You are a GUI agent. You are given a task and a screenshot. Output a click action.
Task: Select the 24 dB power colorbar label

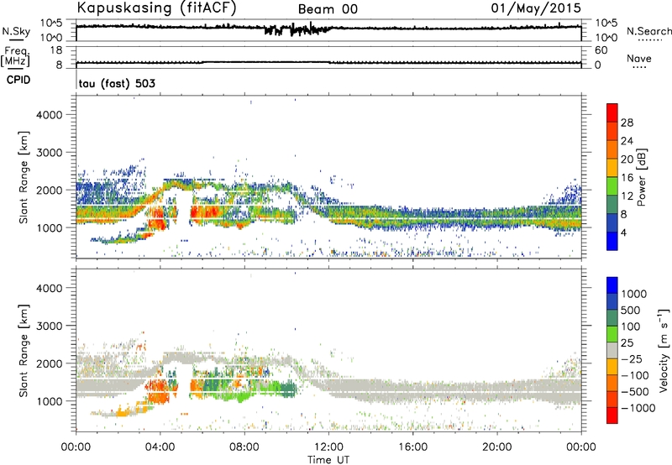tap(627, 141)
